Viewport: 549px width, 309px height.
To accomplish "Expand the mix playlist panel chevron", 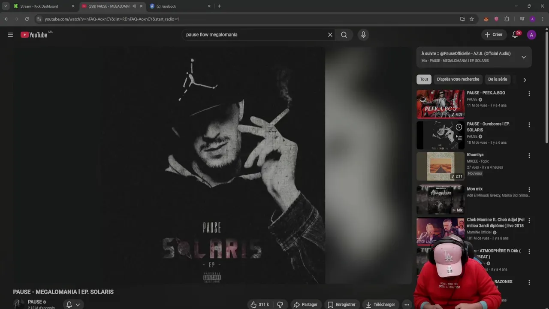I will [524, 57].
